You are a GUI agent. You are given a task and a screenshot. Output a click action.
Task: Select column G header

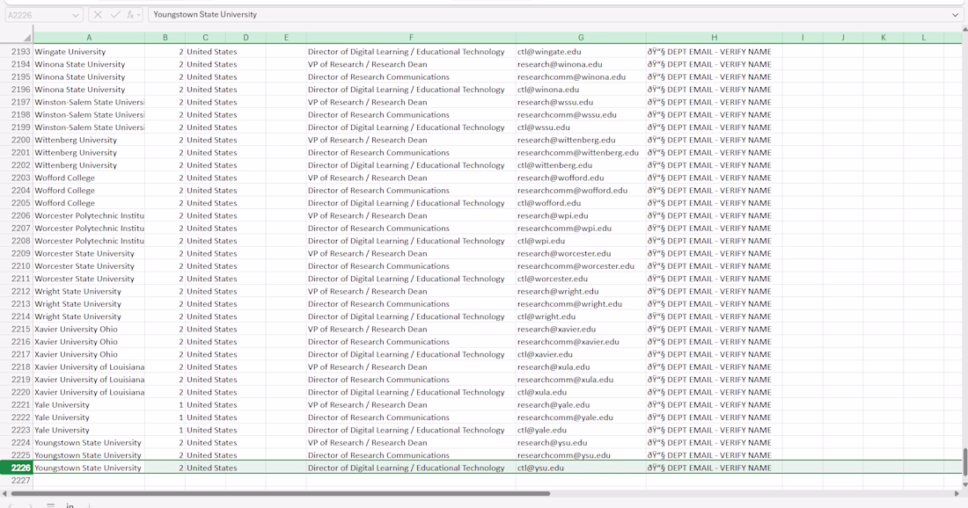581,38
